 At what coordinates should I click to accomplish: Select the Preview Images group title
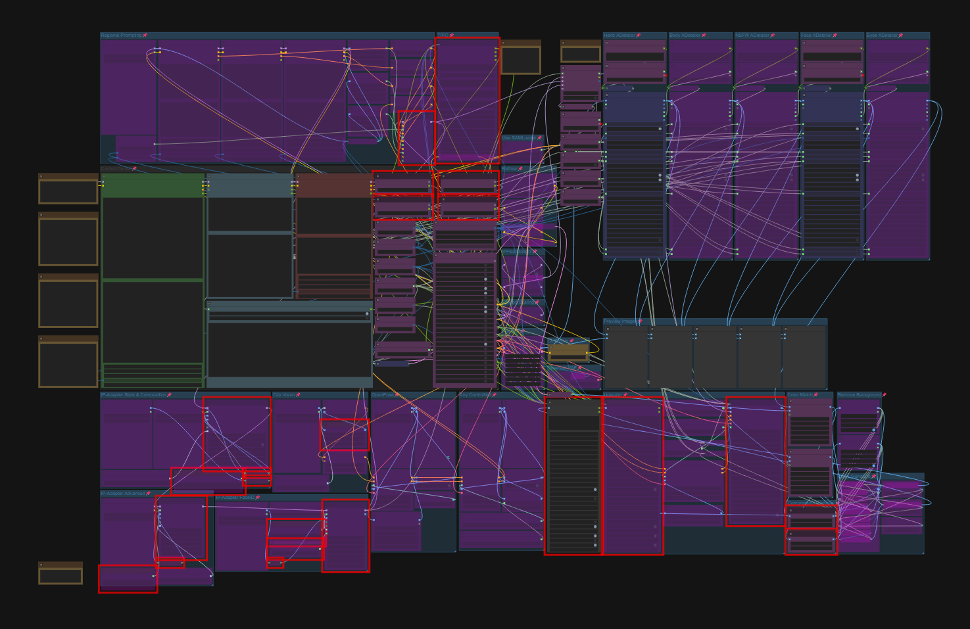621,321
